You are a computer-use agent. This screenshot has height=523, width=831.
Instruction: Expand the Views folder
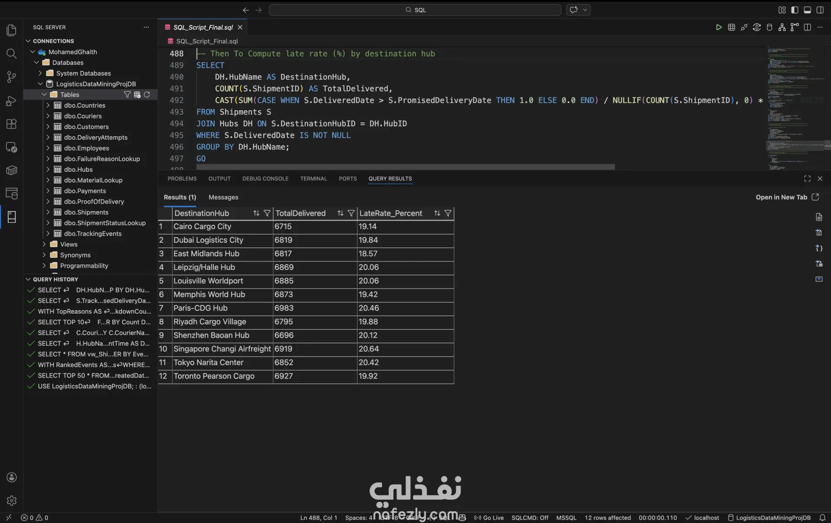pyautogui.click(x=44, y=244)
